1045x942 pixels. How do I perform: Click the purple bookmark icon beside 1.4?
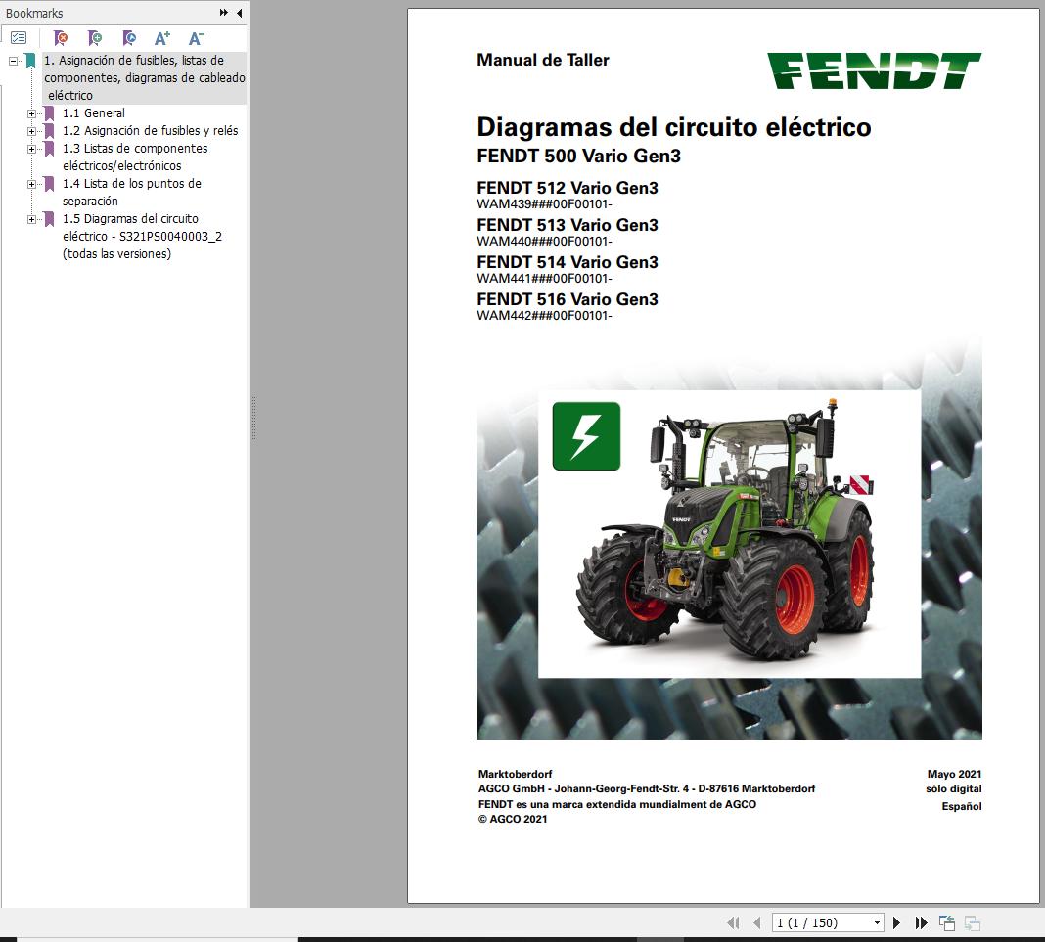click(x=49, y=184)
